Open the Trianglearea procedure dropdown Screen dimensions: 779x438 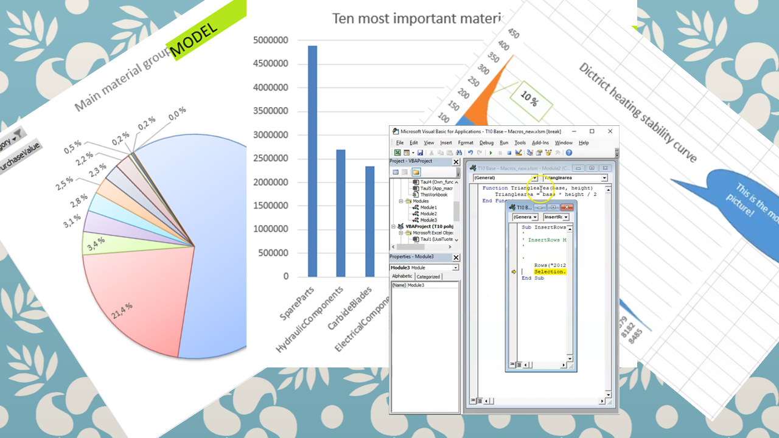click(604, 178)
